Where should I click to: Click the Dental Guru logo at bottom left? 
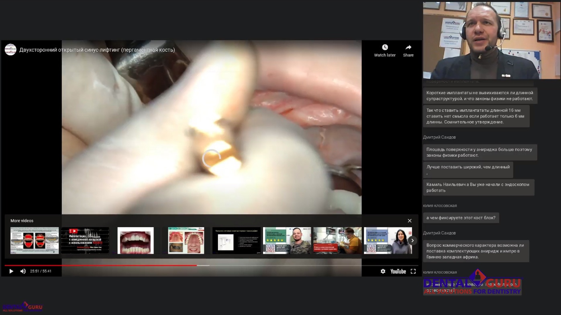(x=22, y=307)
